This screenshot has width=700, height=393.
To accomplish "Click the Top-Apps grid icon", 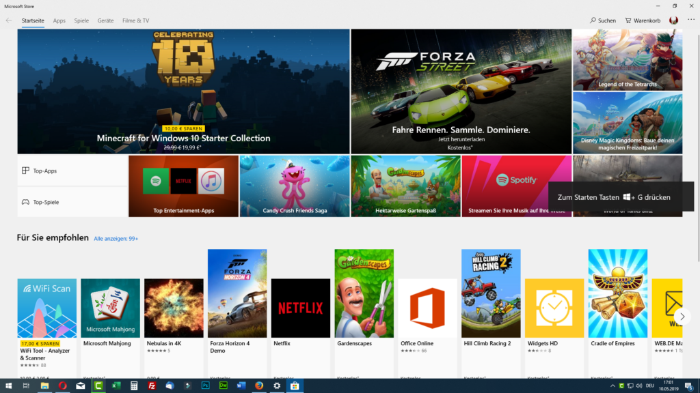I will pos(25,171).
